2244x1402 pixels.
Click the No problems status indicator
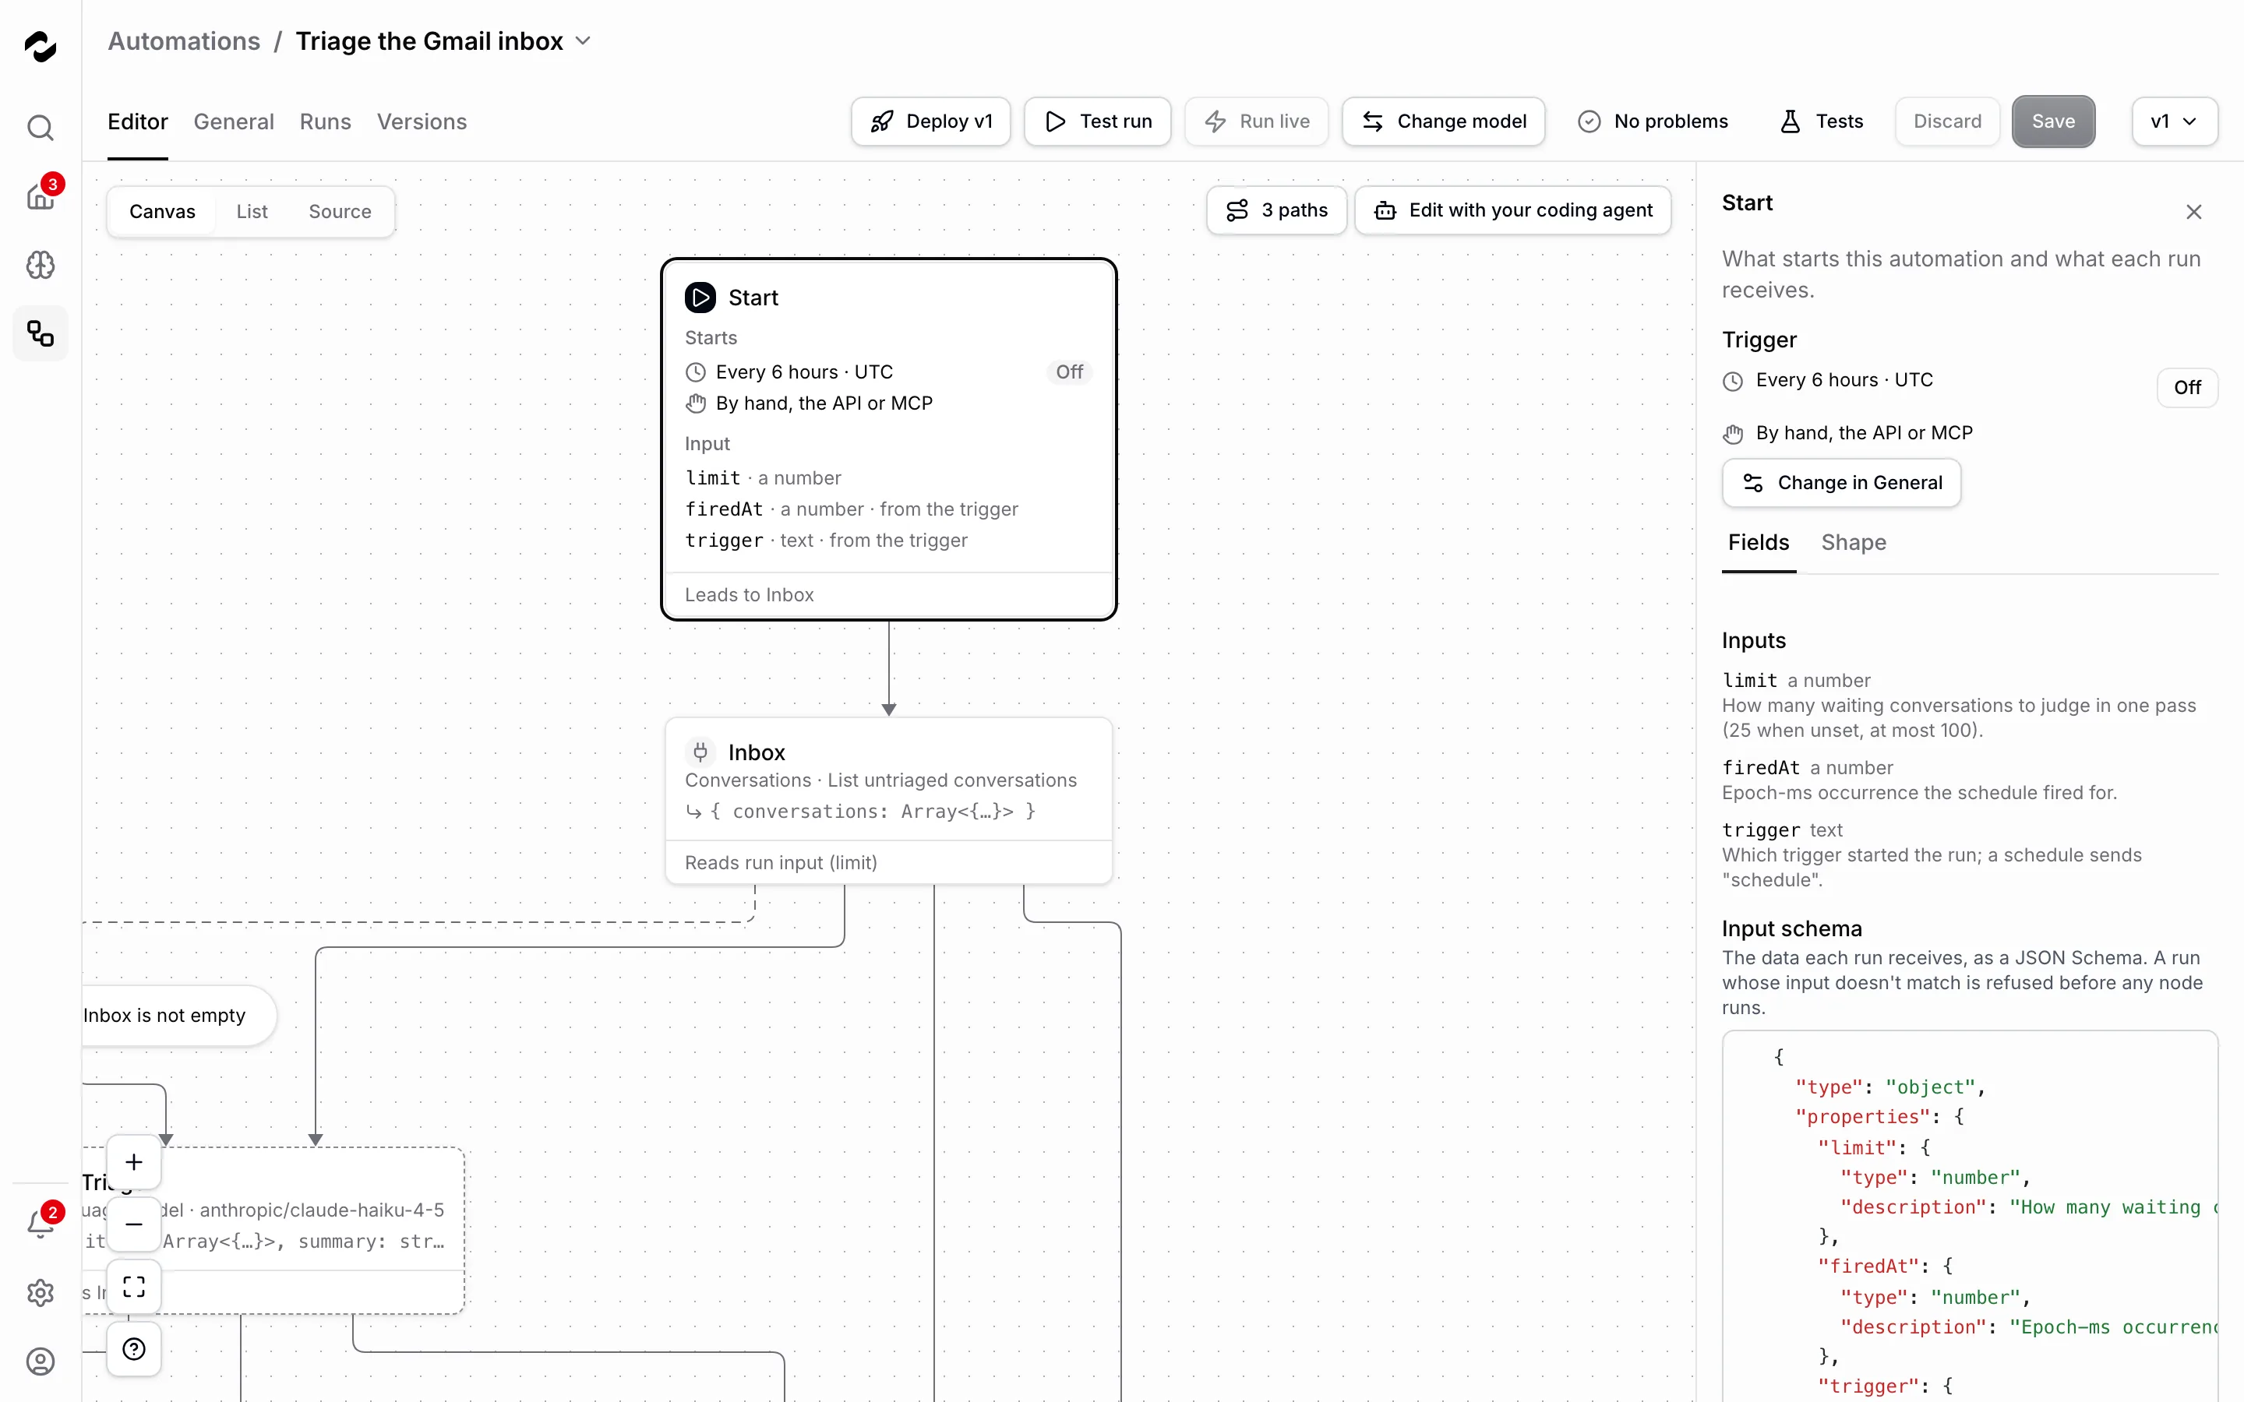coord(1653,122)
